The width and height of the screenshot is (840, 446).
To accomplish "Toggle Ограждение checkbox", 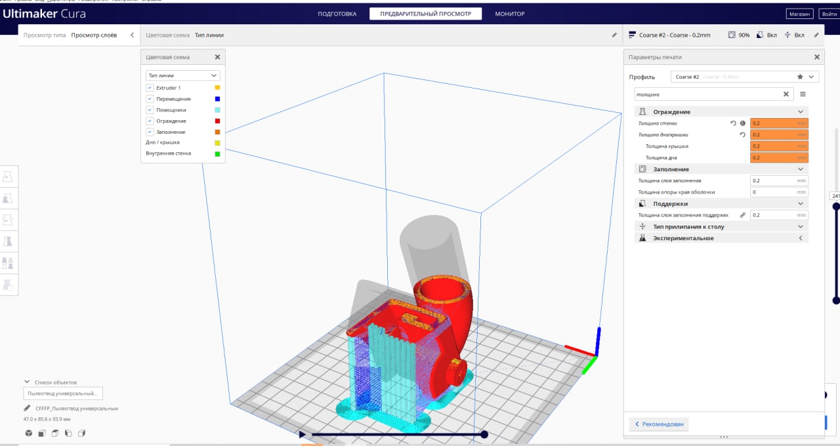I will pyautogui.click(x=150, y=121).
